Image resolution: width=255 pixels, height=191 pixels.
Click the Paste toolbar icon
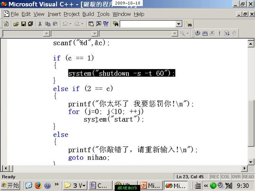pyautogui.click(x=55, y=24)
